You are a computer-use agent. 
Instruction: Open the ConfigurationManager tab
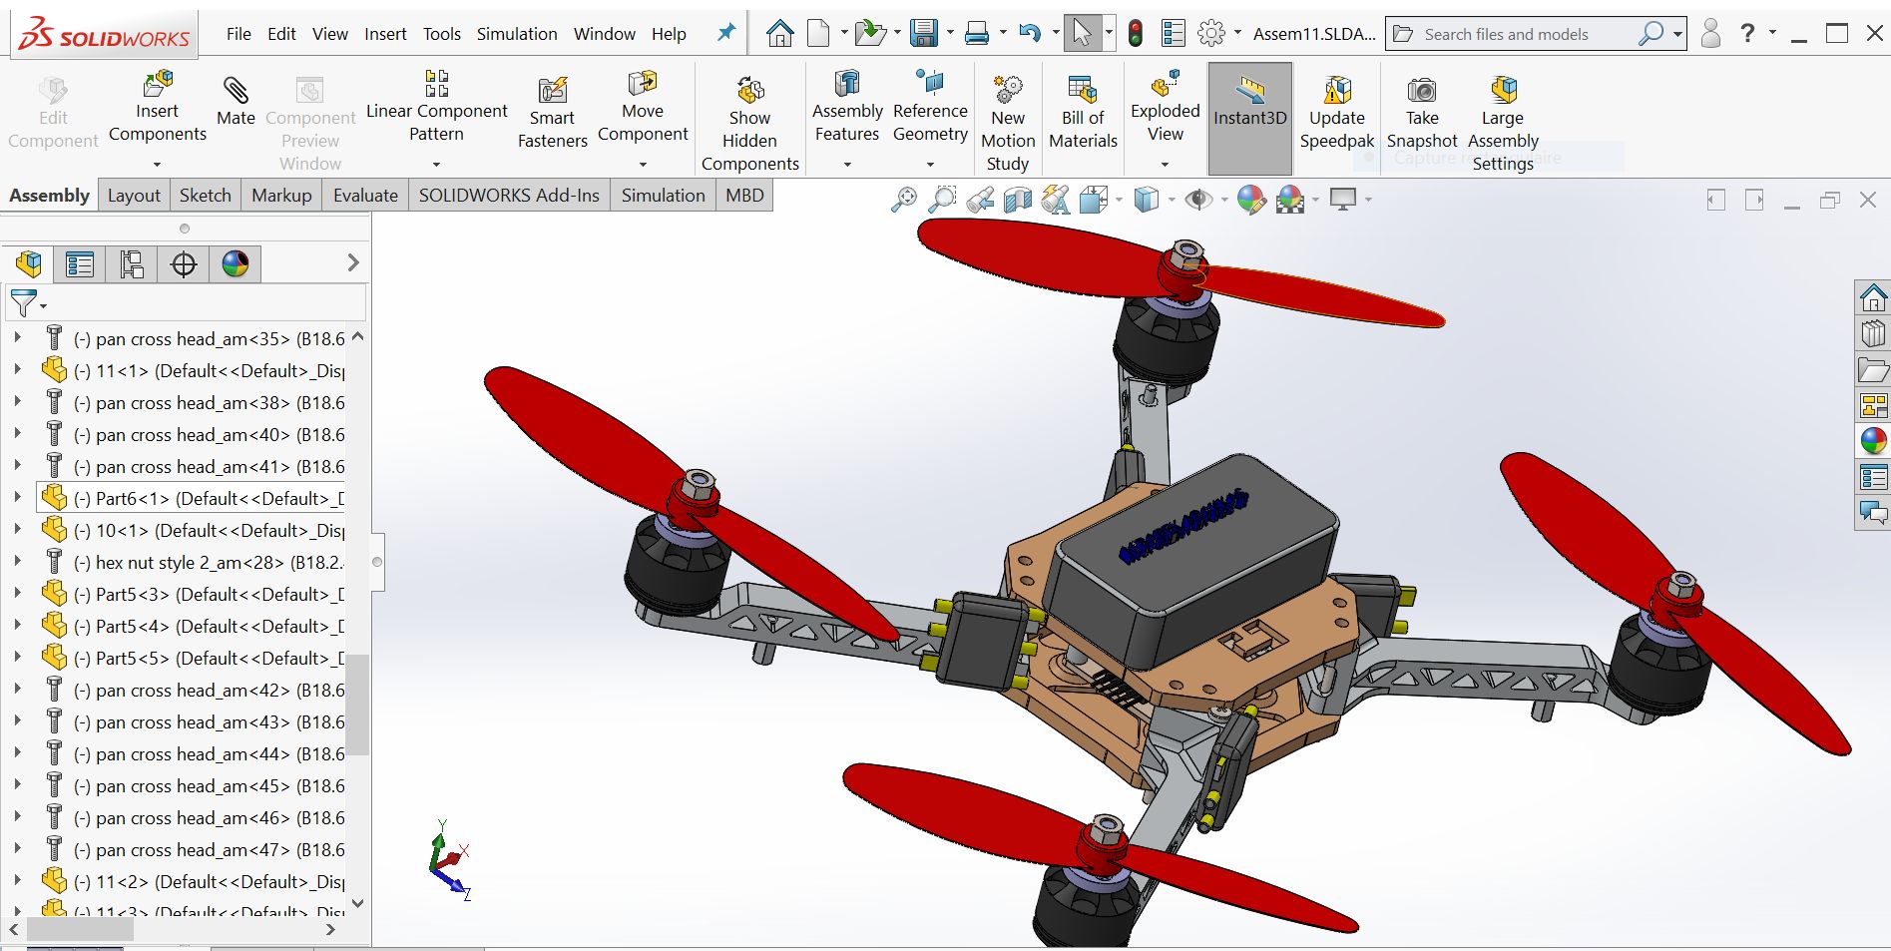click(x=132, y=264)
